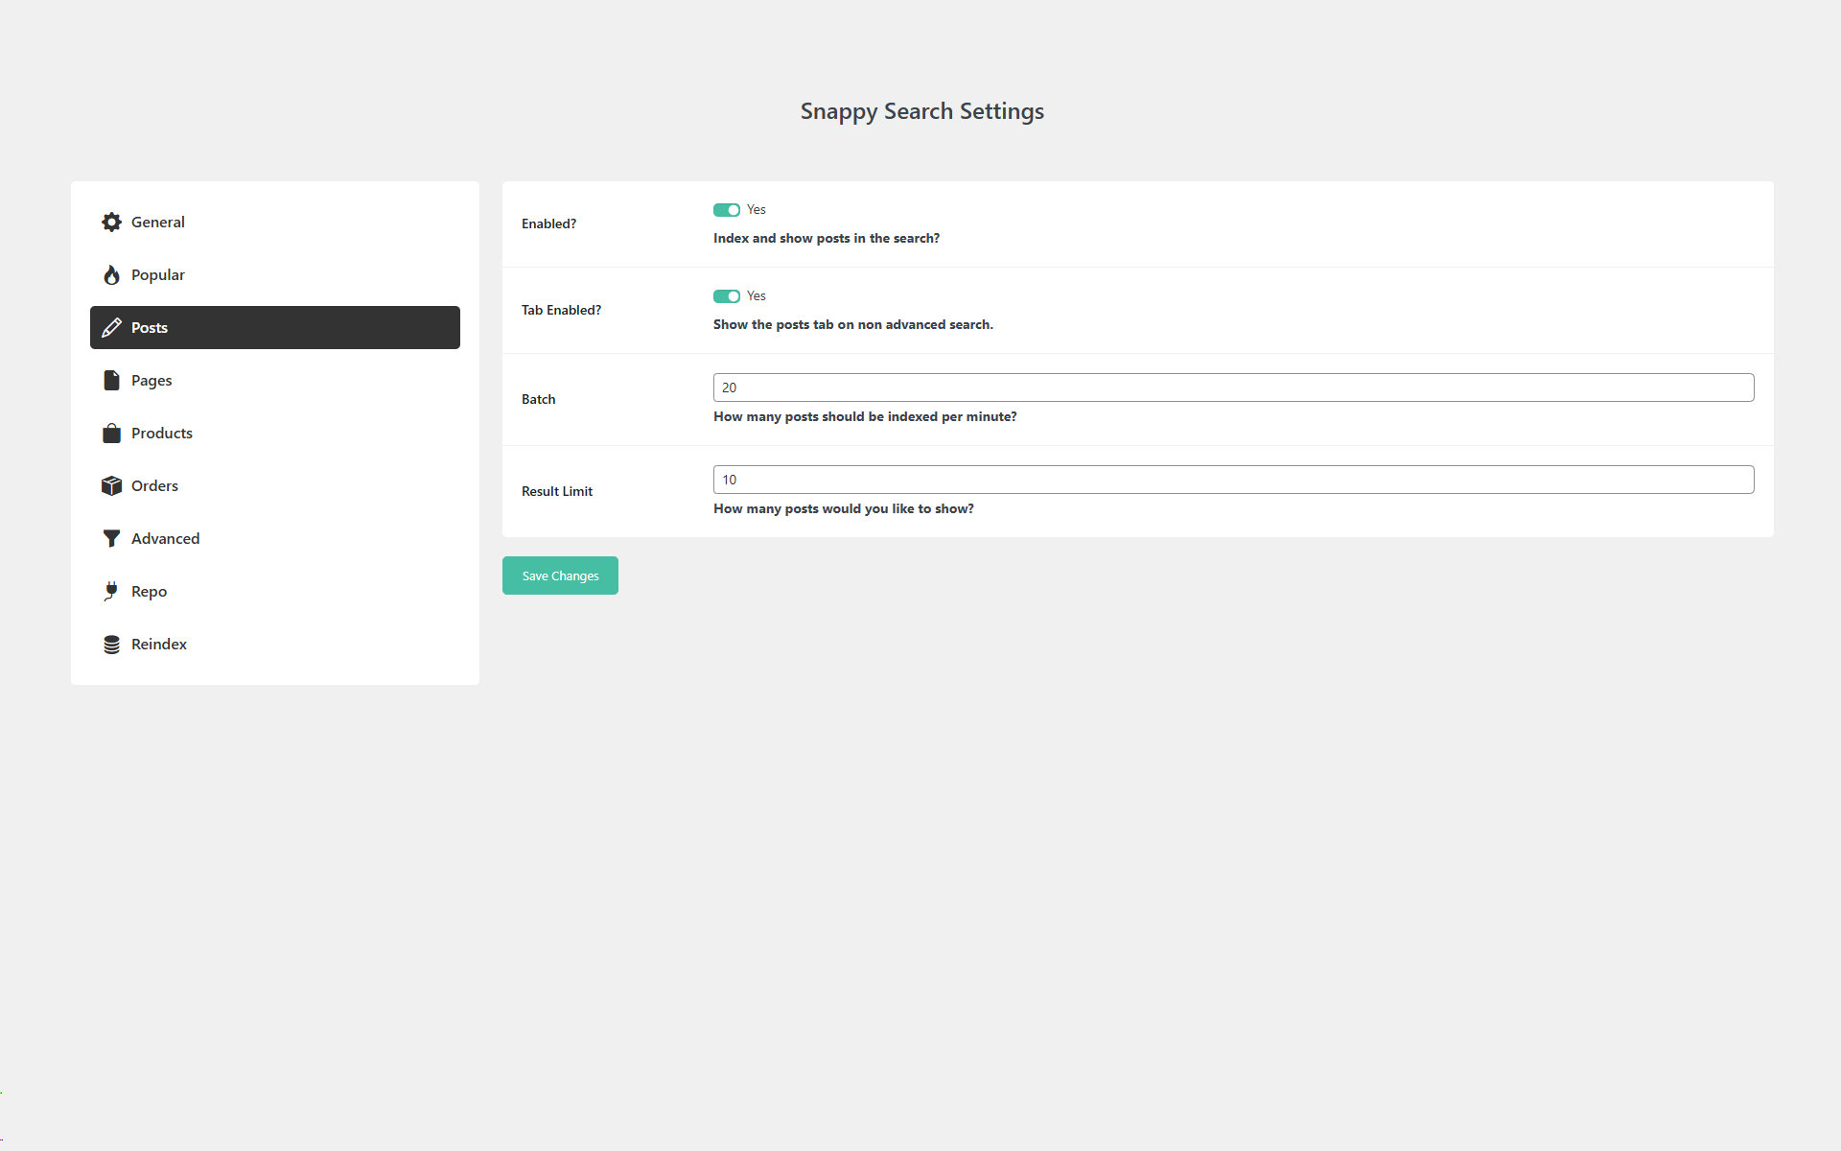The height and width of the screenshot is (1151, 1841).
Task: Select the Repo tab label
Action: [x=150, y=591]
